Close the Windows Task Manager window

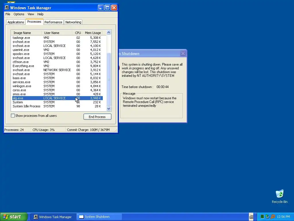click(114, 8)
